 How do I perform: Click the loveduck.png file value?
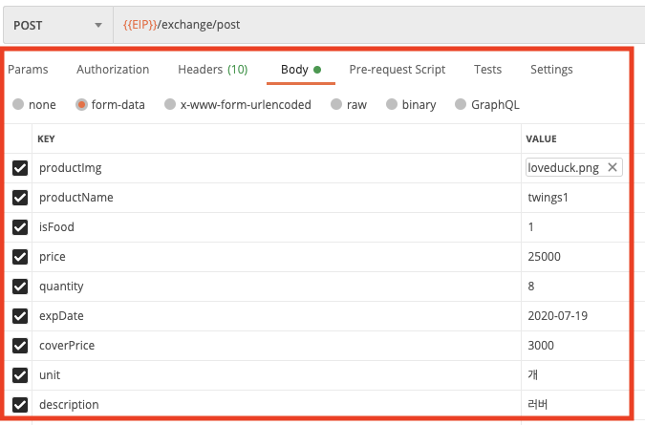click(x=563, y=168)
